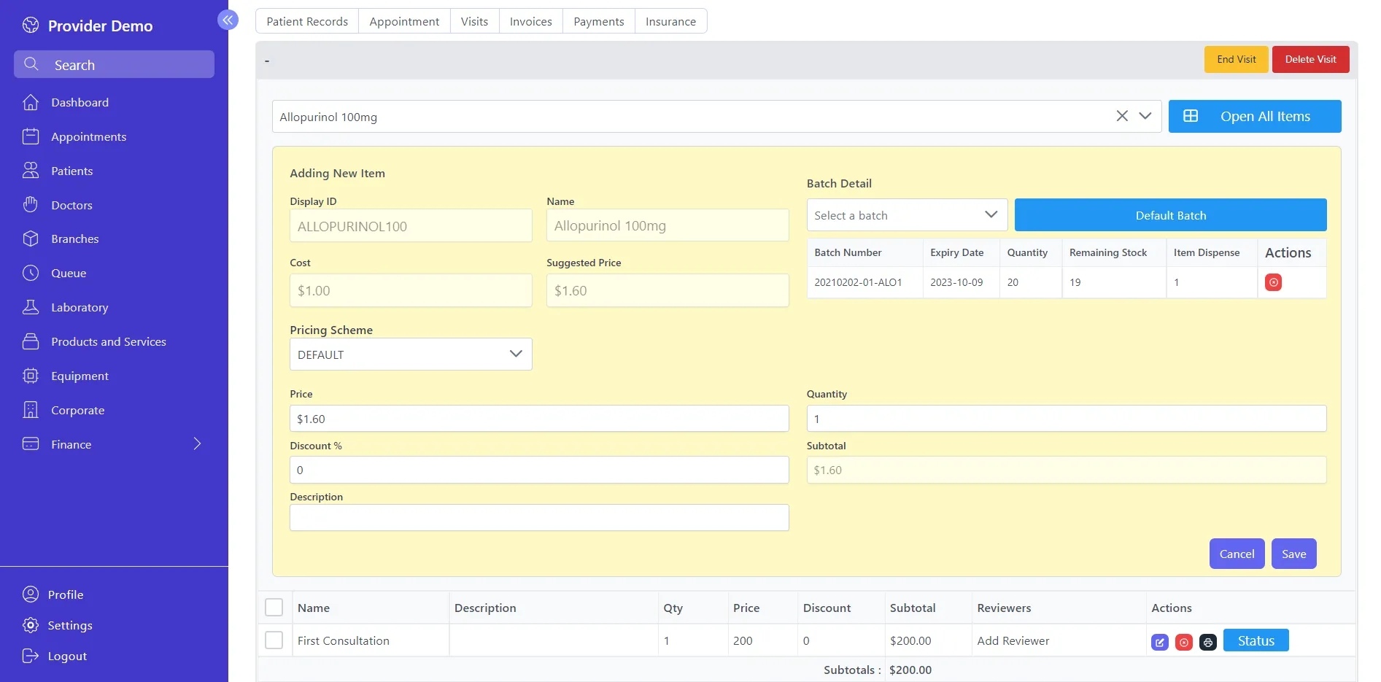The width and height of the screenshot is (1381, 682).
Task: Click the Delete Visit button
Action: [x=1310, y=59]
